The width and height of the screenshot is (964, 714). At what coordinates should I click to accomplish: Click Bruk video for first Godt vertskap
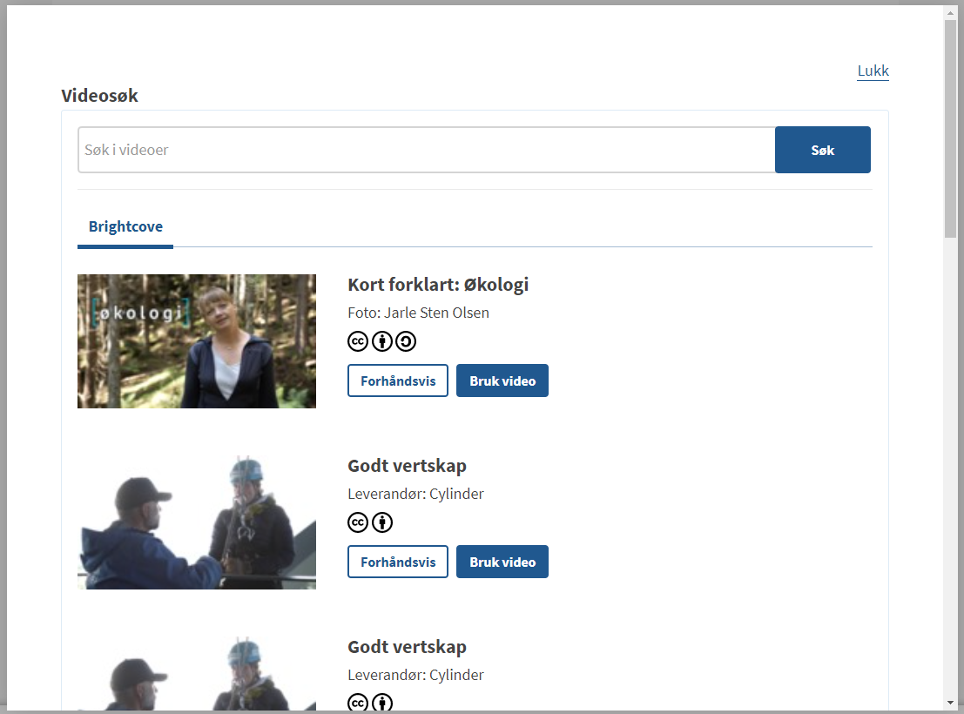click(x=502, y=562)
